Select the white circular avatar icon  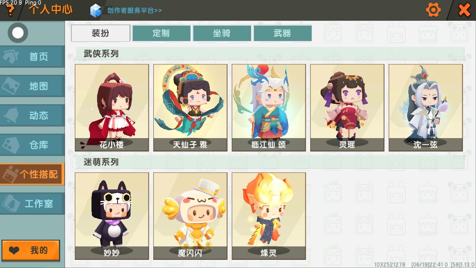(18, 33)
